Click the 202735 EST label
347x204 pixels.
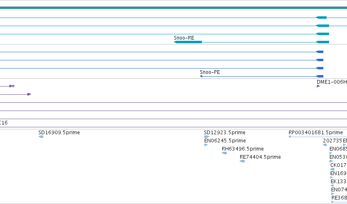tap(332, 141)
